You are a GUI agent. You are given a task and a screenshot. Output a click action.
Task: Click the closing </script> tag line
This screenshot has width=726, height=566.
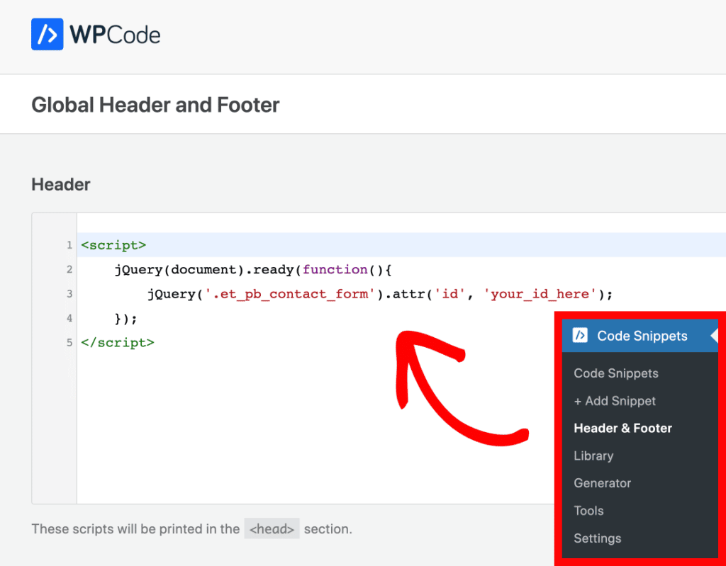point(118,342)
